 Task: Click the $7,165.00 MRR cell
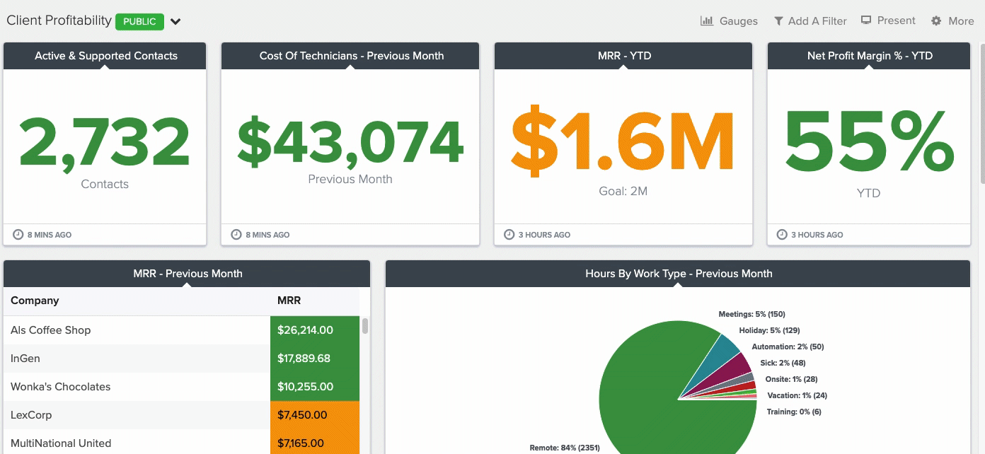(315, 442)
